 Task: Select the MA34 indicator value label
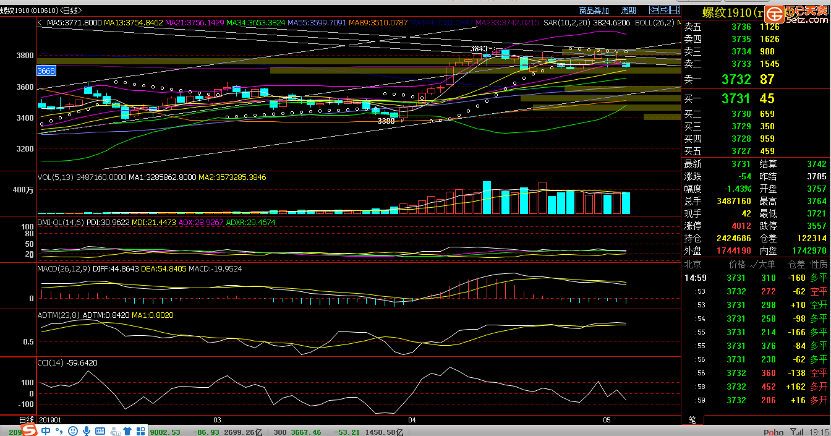(255, 22)
